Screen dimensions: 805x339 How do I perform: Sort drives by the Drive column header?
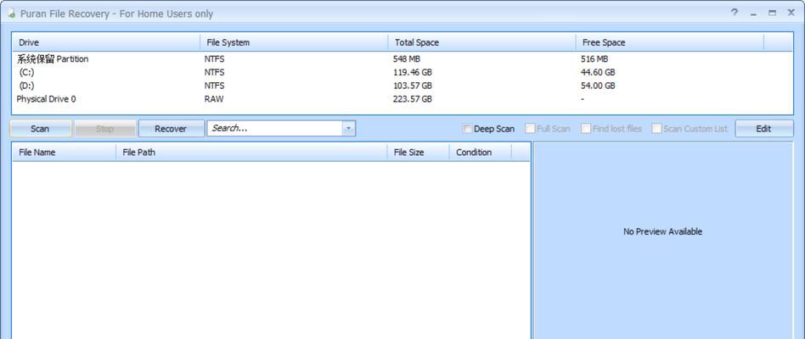pyautogui.click(x=106, y=42)
